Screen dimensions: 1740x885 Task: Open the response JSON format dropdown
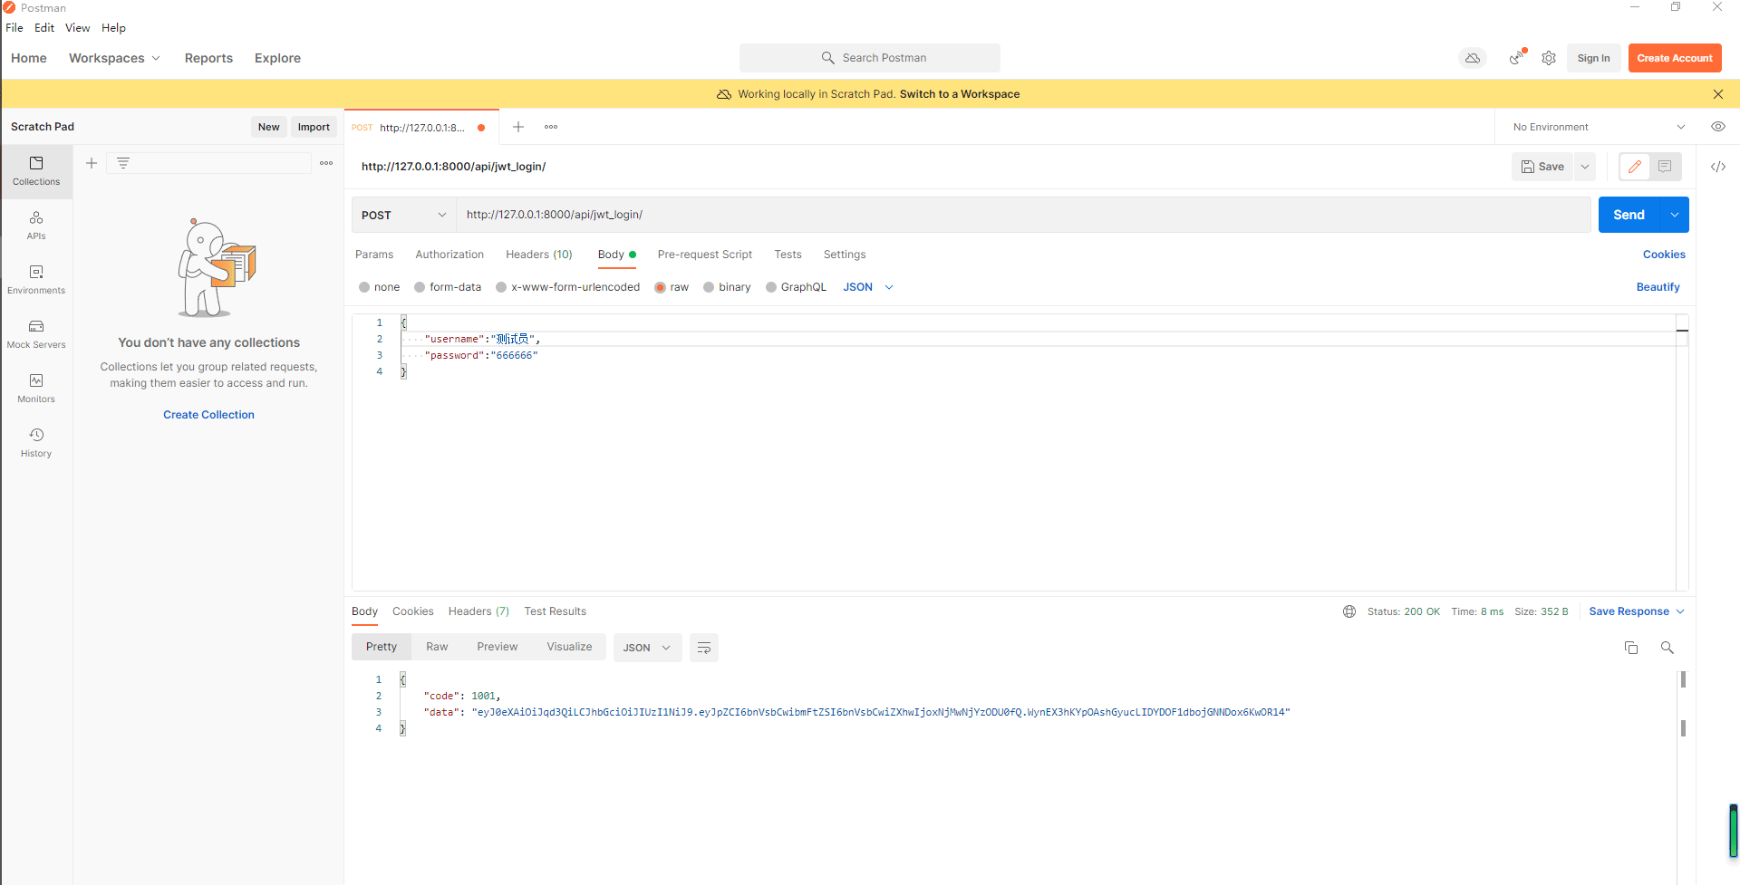pos(647,648)
